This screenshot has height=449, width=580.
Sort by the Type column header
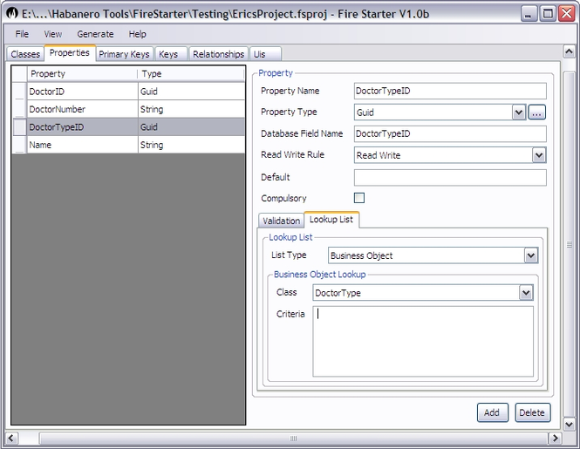192,73
